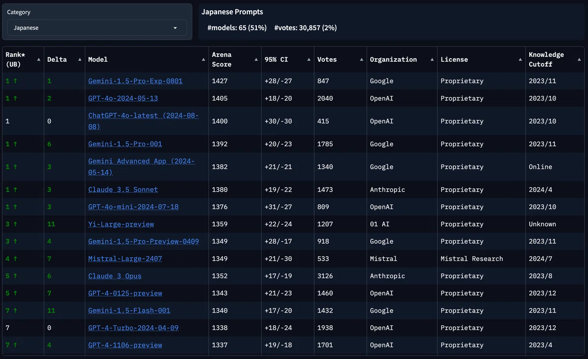Viewport: 588px width, 359px height.
Task: Open the Gemini-1.5-Pro-001 model link
Action: point(125,144)
